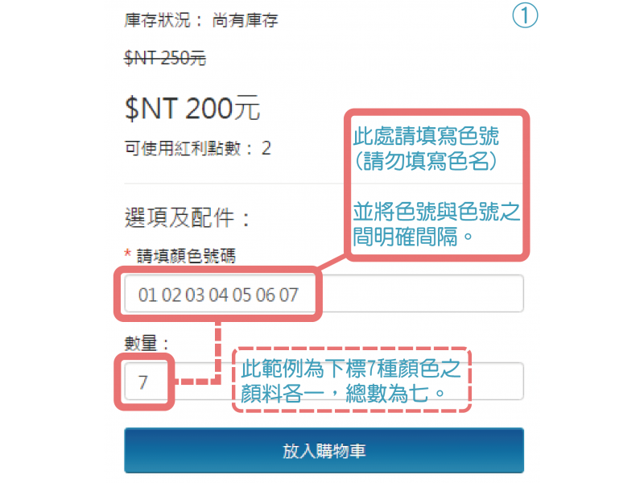Click the color number input field
Viewport: 644px width, 483px height.
tap(324, 294)
